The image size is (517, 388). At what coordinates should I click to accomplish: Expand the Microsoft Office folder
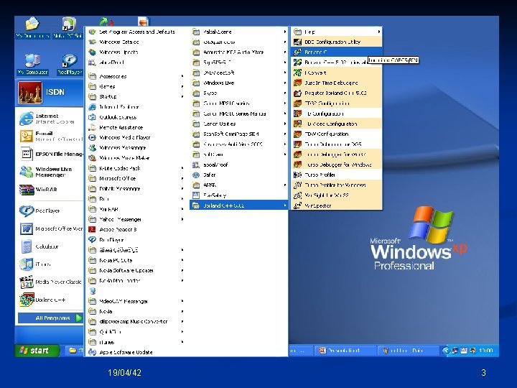[136, 178]
